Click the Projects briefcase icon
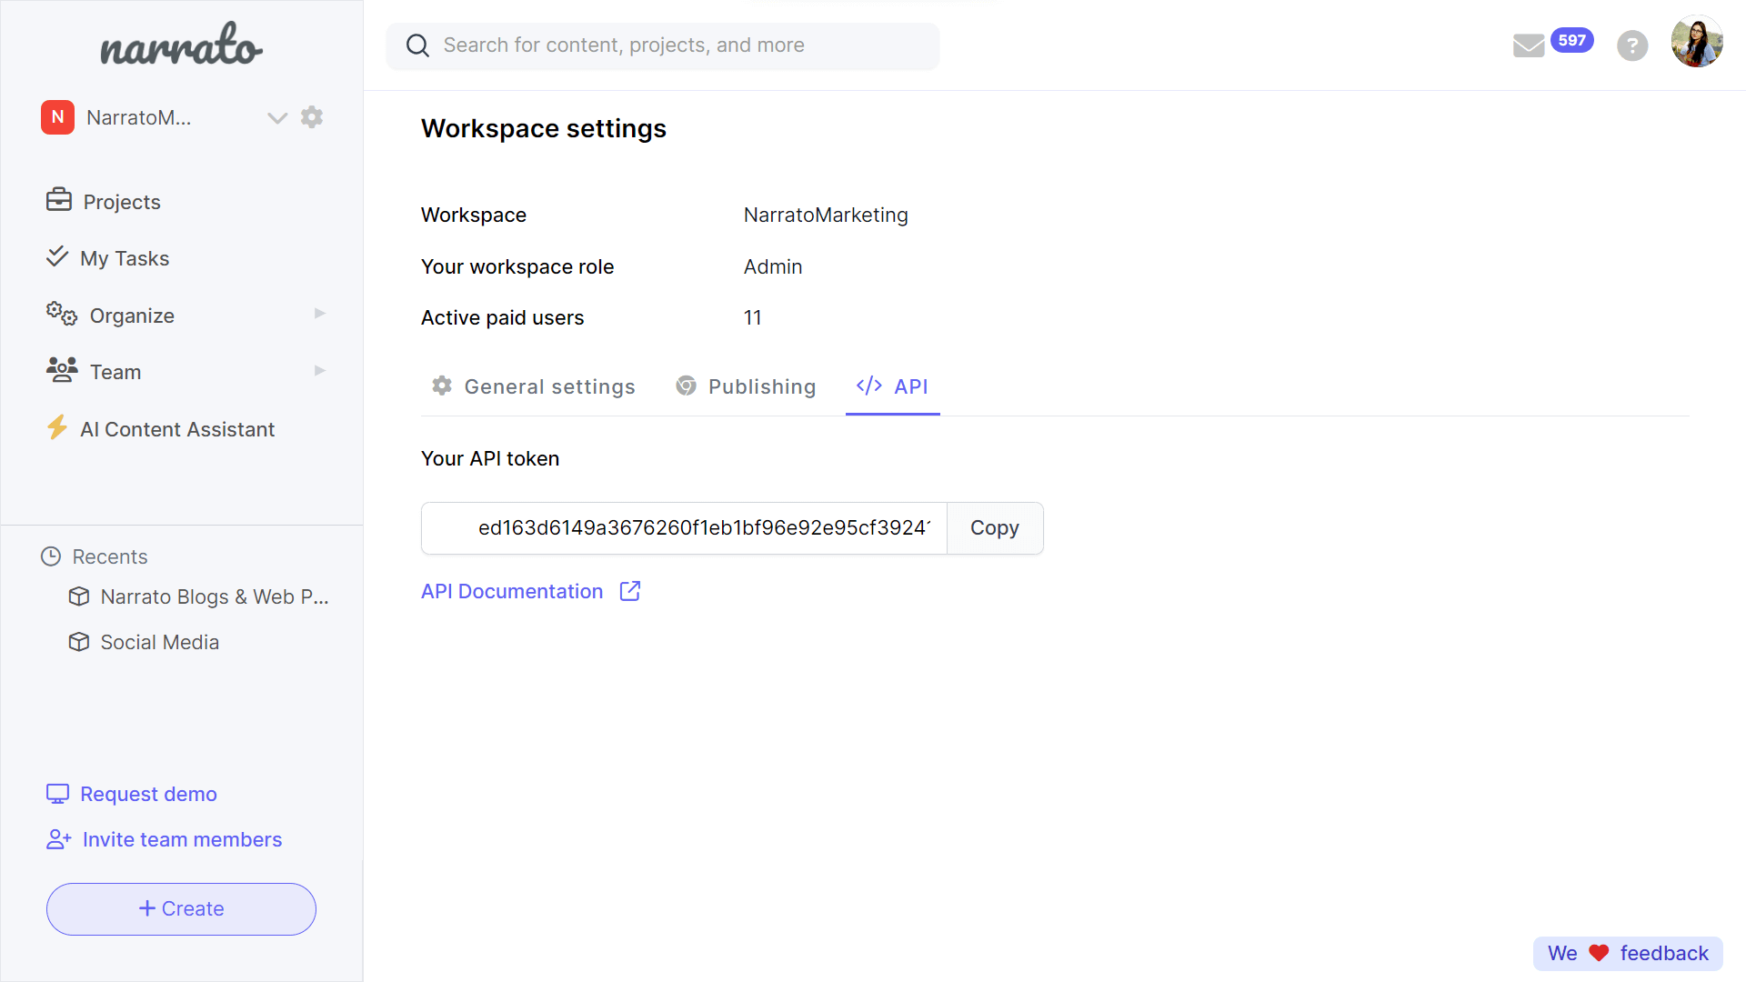Screen dimensions: 1746x982 (59, 200)
